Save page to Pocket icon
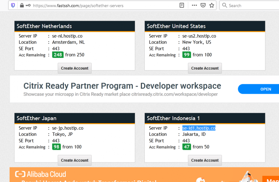Viewport: 279px width, 182px height. pyautogui.click(x=203, y=5)
